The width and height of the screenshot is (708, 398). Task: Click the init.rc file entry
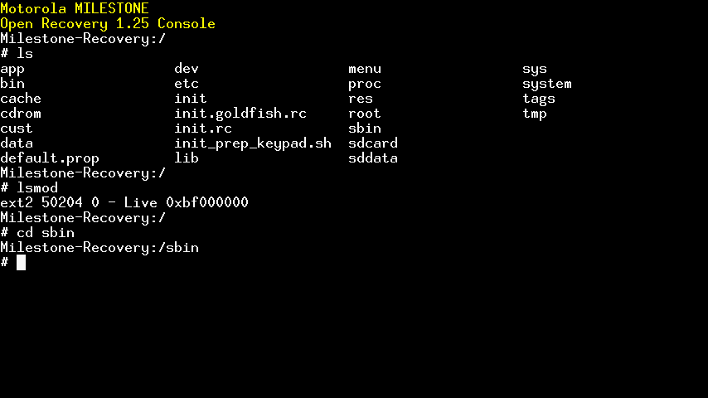click(203, 129)
